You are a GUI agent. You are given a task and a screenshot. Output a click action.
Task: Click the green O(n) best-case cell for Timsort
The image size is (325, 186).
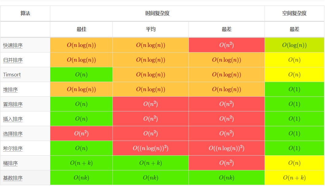tap(81, 75)
